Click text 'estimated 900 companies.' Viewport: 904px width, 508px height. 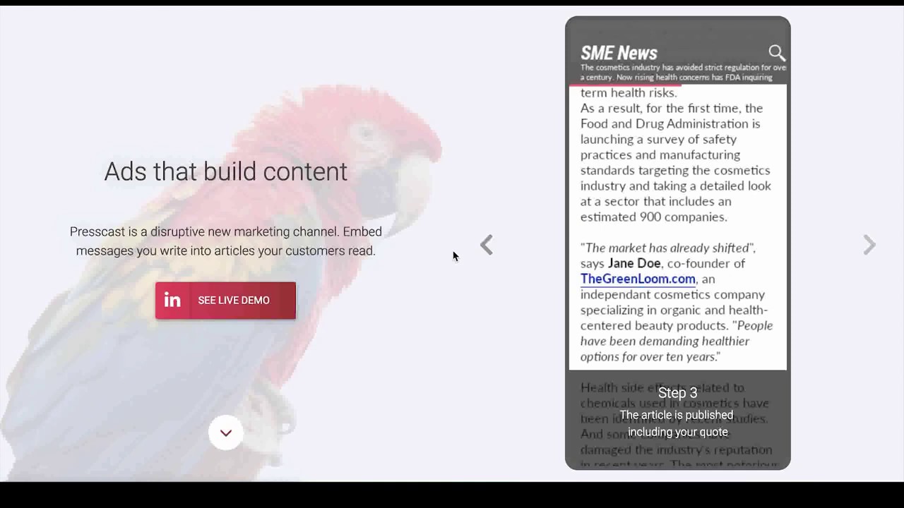(653, 217)
